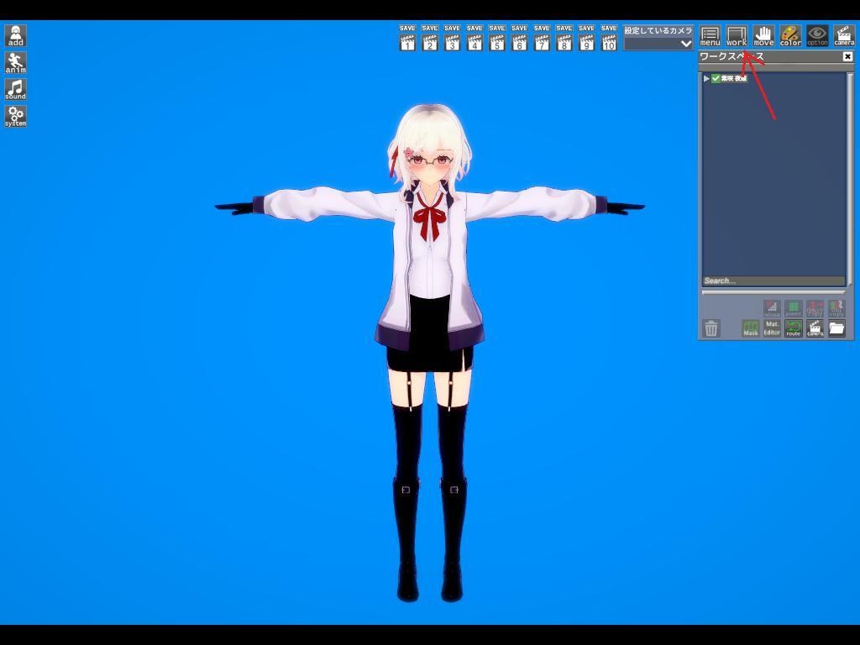
Task: Open the add items panel
Action: 15,35
